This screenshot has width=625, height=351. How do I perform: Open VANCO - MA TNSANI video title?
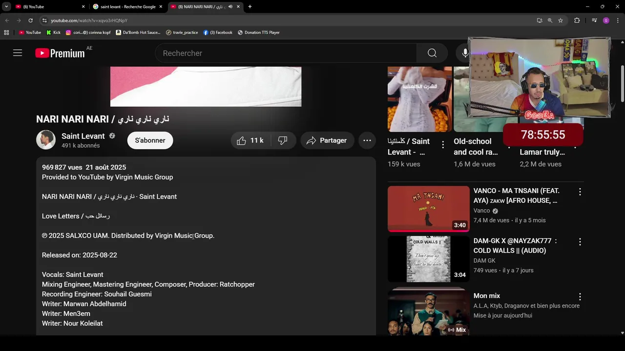pyautogui.click(x=517, y=195)
